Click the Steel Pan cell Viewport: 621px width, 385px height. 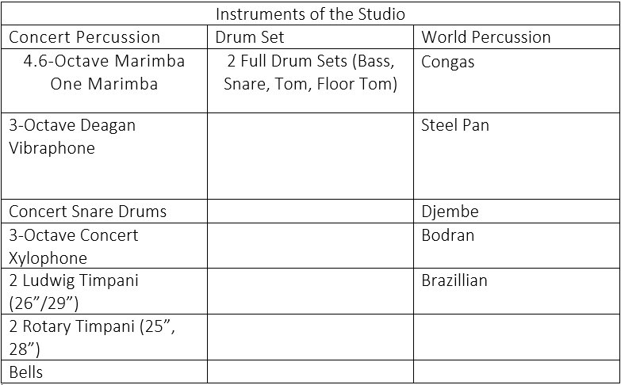coord(517,156)
